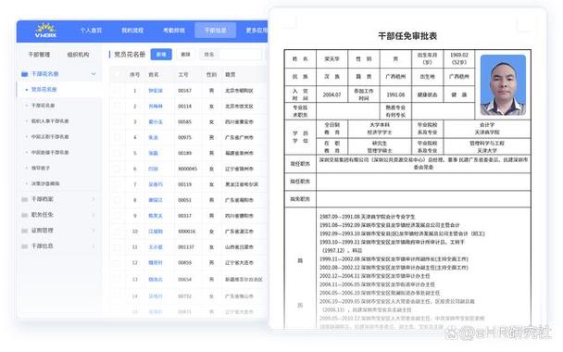
Task: Expand the 干部信息 sidebar section arrow
Action: point(94,246)
